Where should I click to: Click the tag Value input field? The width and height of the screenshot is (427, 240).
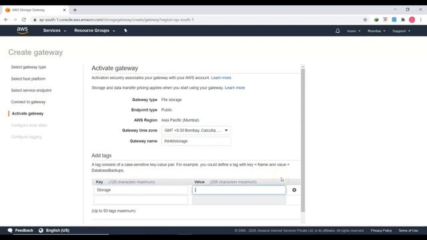(239, 190)
